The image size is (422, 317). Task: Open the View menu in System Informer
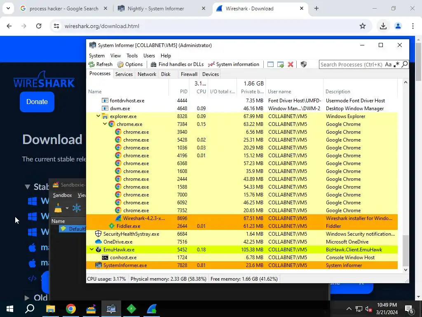115,56
